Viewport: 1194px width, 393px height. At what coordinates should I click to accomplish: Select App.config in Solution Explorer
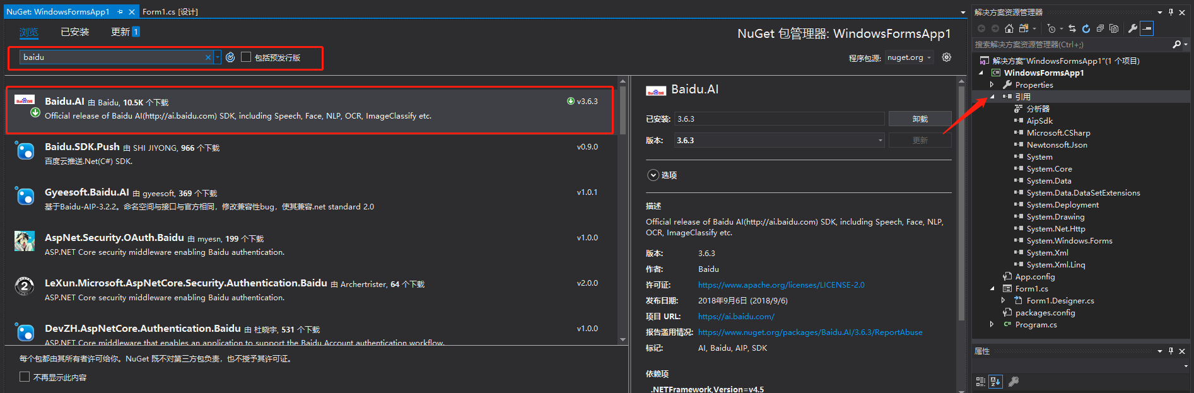click(1034, 276)
